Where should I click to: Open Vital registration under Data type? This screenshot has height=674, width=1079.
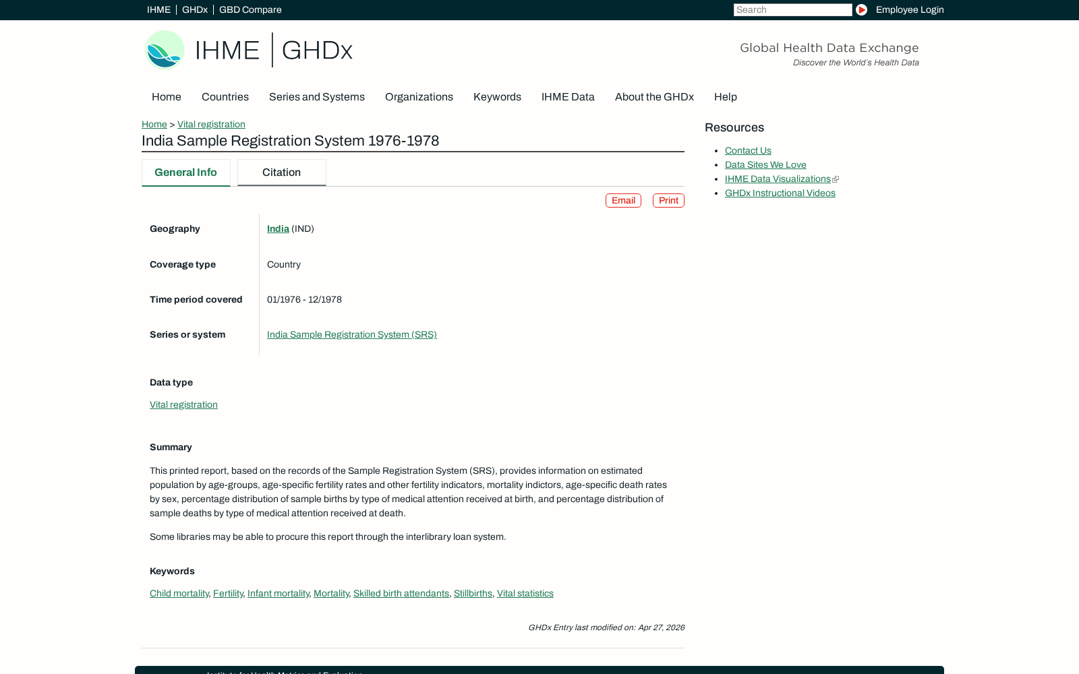point(183,405)
